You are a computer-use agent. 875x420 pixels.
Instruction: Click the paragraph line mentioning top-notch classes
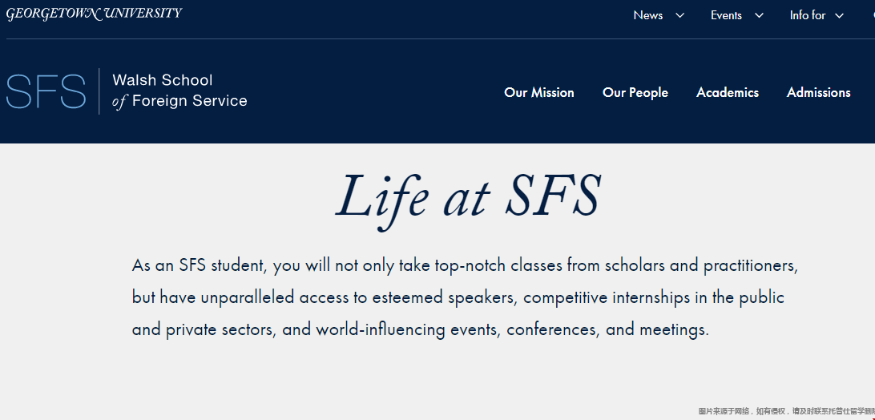465,265
